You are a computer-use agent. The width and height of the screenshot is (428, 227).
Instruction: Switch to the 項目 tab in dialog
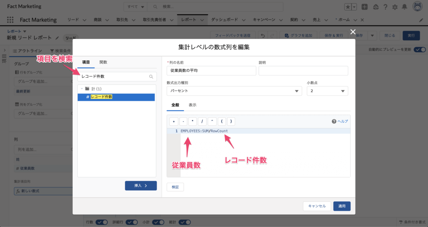pos(86,62)
